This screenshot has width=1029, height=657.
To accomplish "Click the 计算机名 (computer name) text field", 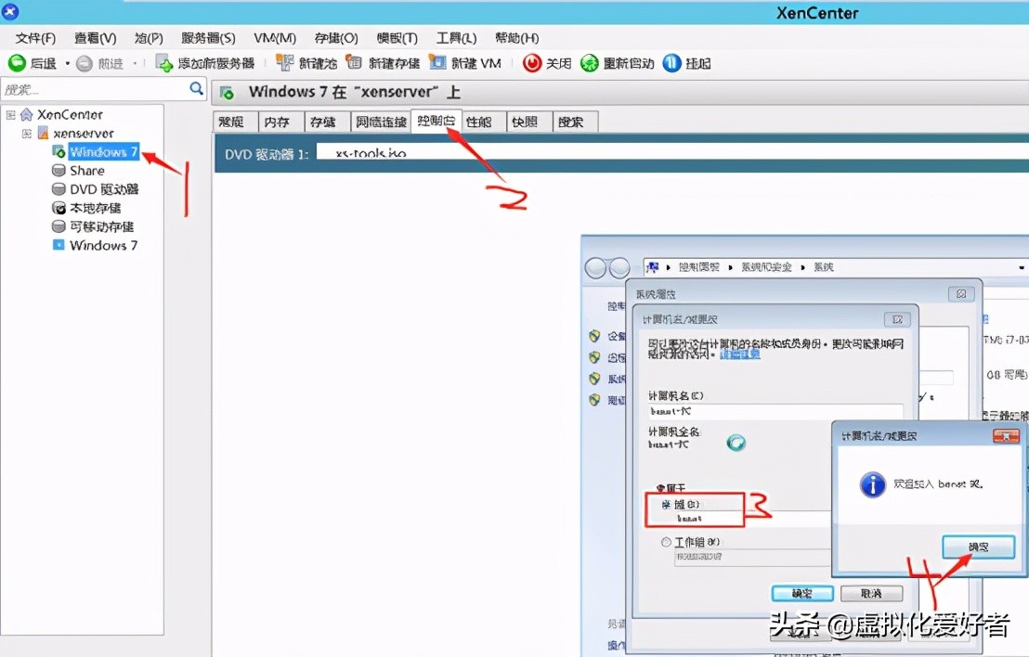I will click(775, 411).
